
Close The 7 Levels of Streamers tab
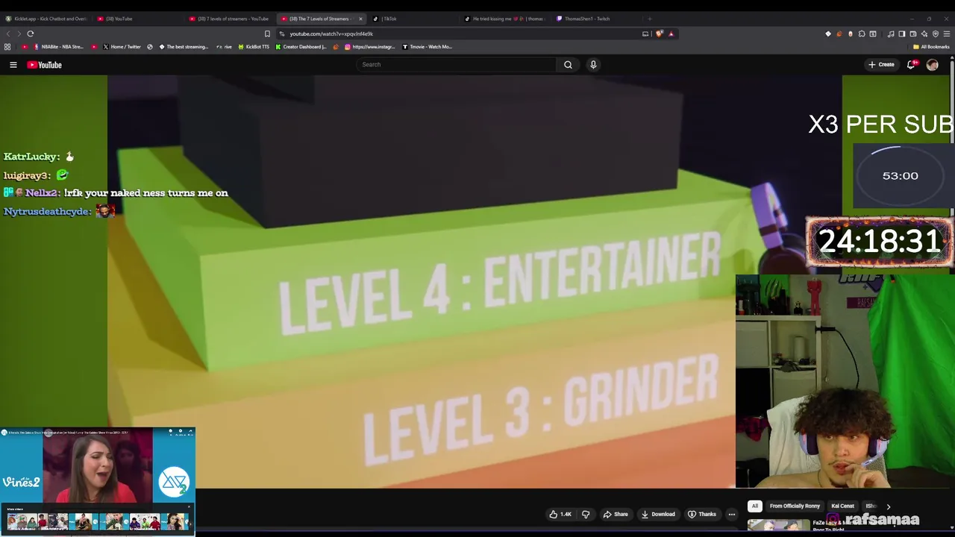[360, 19]
